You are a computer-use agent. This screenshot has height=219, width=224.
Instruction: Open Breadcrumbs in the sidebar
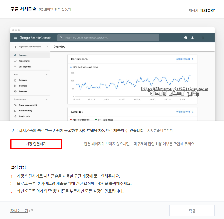pos(30,116)
